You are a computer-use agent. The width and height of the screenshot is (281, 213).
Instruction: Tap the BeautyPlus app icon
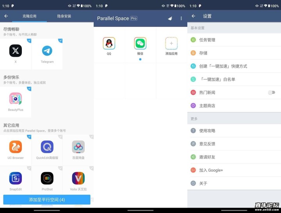[16, 99]
